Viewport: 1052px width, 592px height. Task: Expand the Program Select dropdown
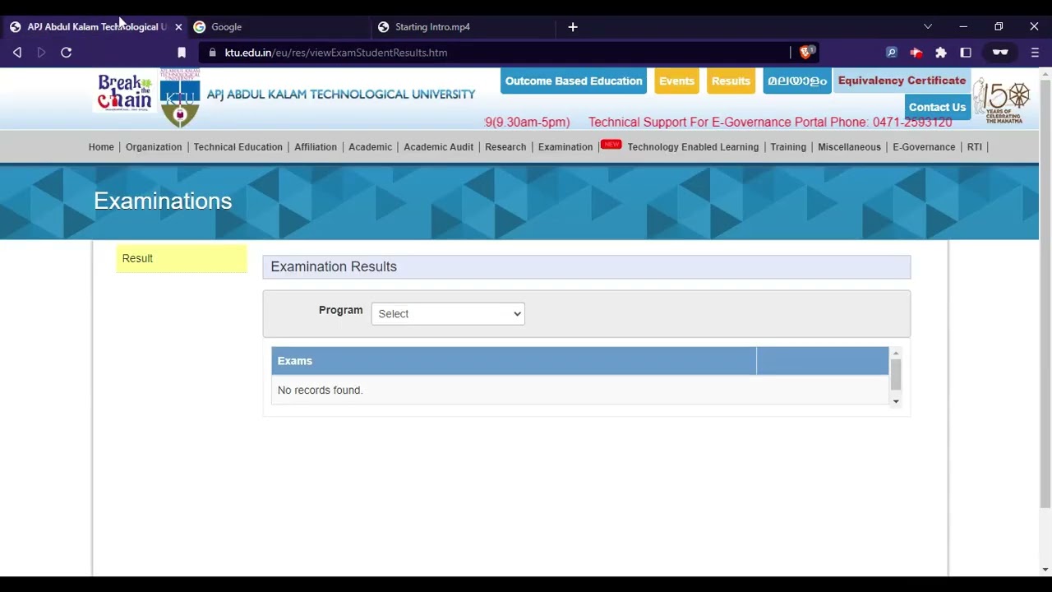point(448,313)
